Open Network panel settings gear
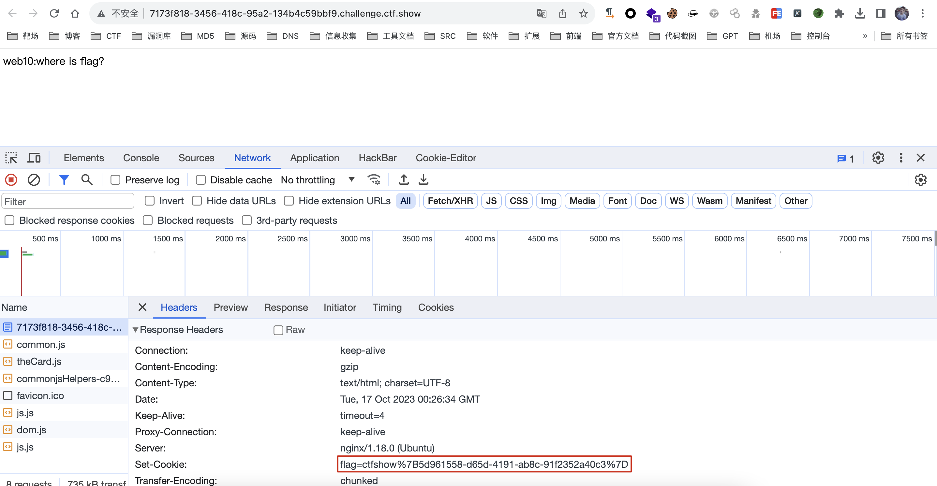Screen dimensions: 937x486 [x=920, y=179]
